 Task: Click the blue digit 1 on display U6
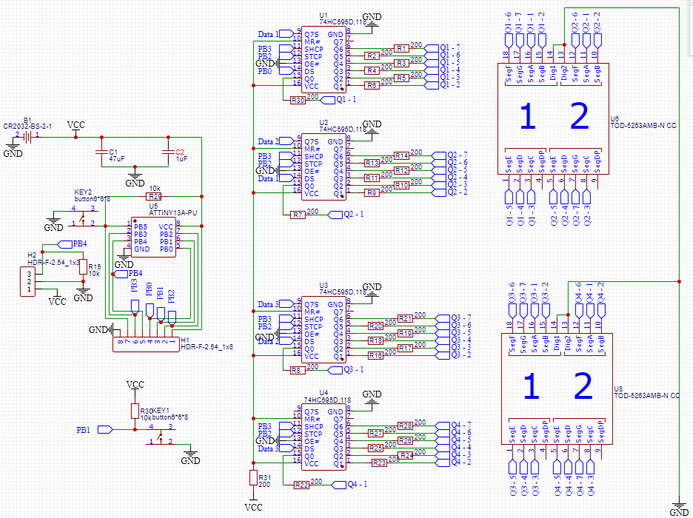(527, 116)
